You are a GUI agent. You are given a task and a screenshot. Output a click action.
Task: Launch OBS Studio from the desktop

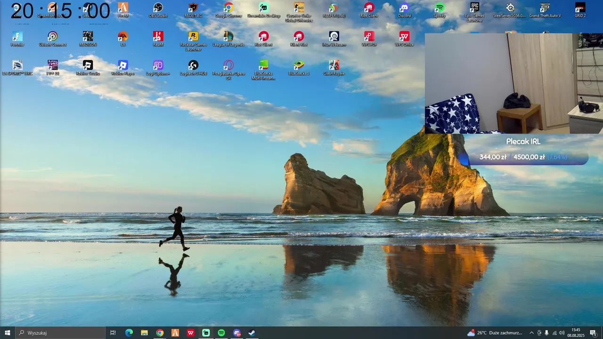[158, 10]
